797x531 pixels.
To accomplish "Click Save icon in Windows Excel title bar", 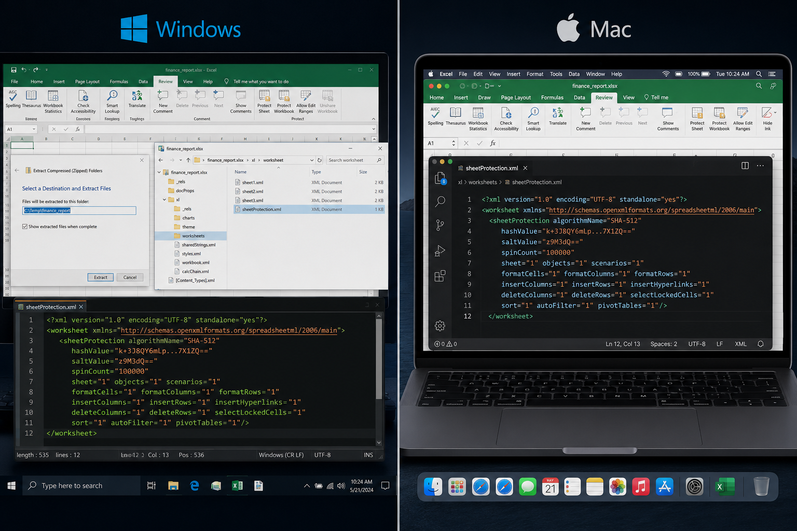I will tap(13, 69).
